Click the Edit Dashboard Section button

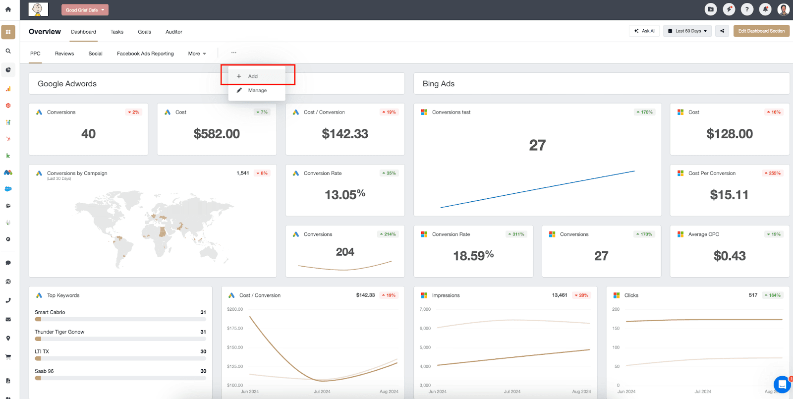(x=761, y=31)
